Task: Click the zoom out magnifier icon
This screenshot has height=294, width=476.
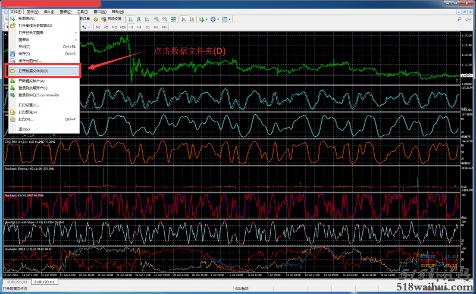Action: [x=165, y=20]
